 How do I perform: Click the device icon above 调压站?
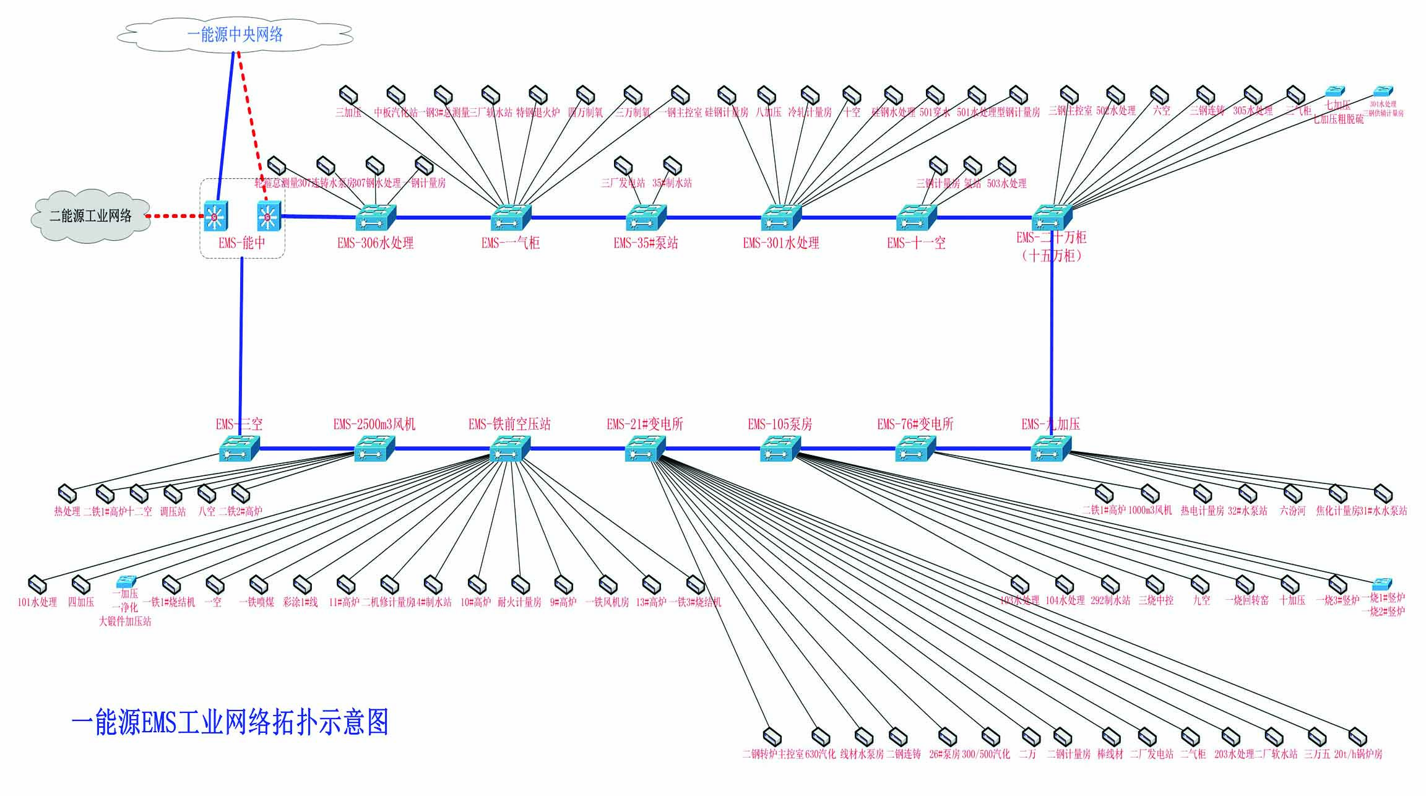[172, 494]
